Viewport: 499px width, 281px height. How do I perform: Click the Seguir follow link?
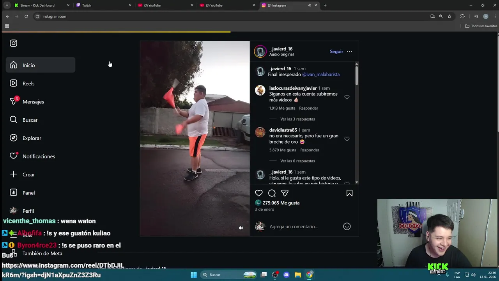(x=336, y=52)
